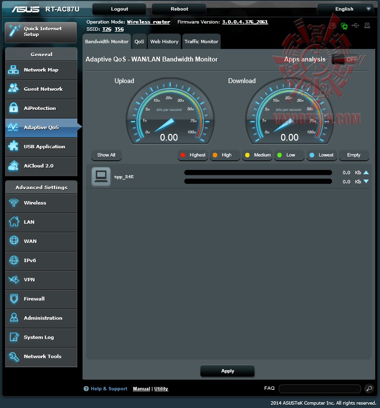The image size is (380, 408).
Task: Open the Help & Support link
Action: pyautogui.click(x=109, y=388)
